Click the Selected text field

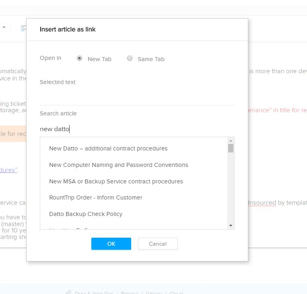[x=137, y=97]
